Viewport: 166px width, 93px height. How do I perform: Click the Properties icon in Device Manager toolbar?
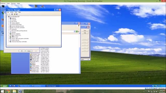(x=12, y=14)
